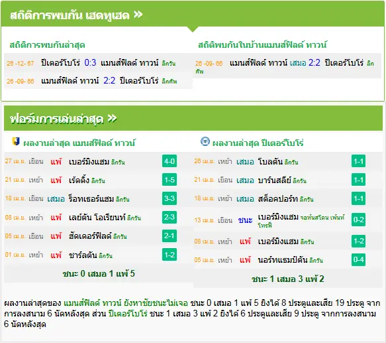
Task: Click the ฮัดเดอร์ฟิลด์ opponent name
Action: [x=90, y=236]
